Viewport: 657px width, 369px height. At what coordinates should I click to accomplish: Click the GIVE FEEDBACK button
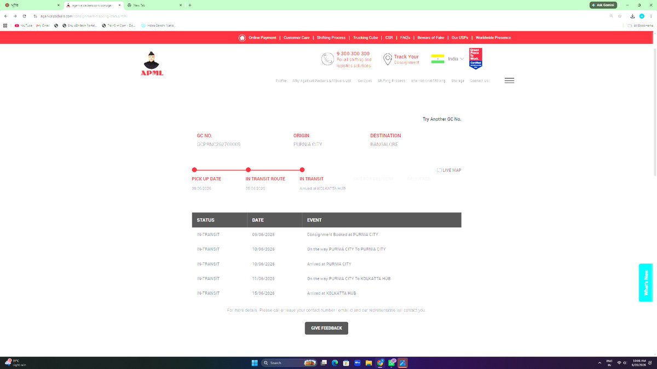point(326,328)
